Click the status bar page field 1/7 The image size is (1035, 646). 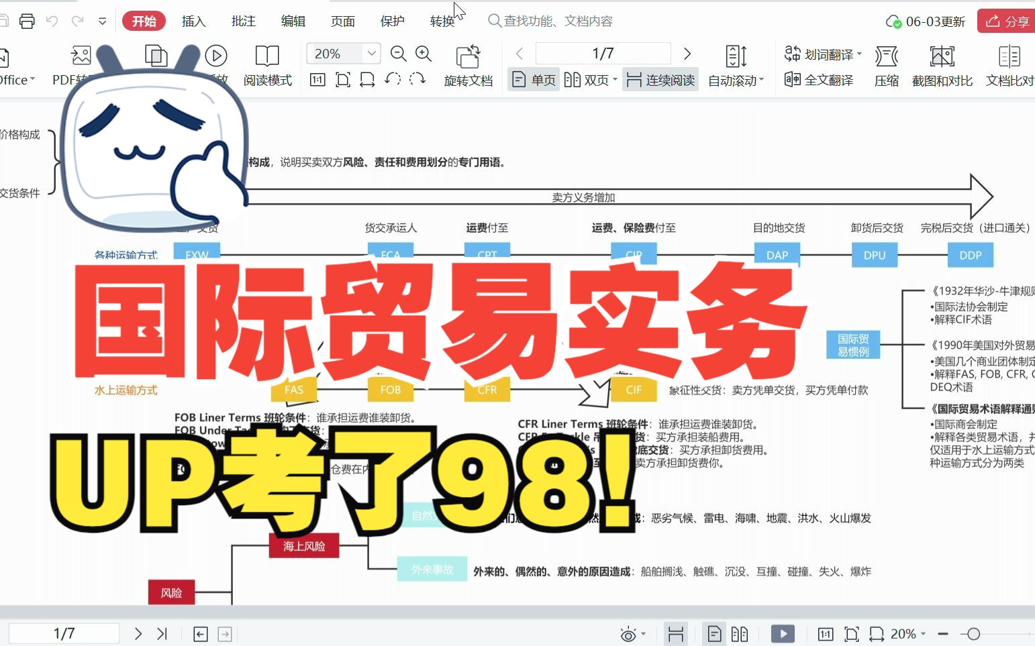pyautogui.click(x=64, y=633)
